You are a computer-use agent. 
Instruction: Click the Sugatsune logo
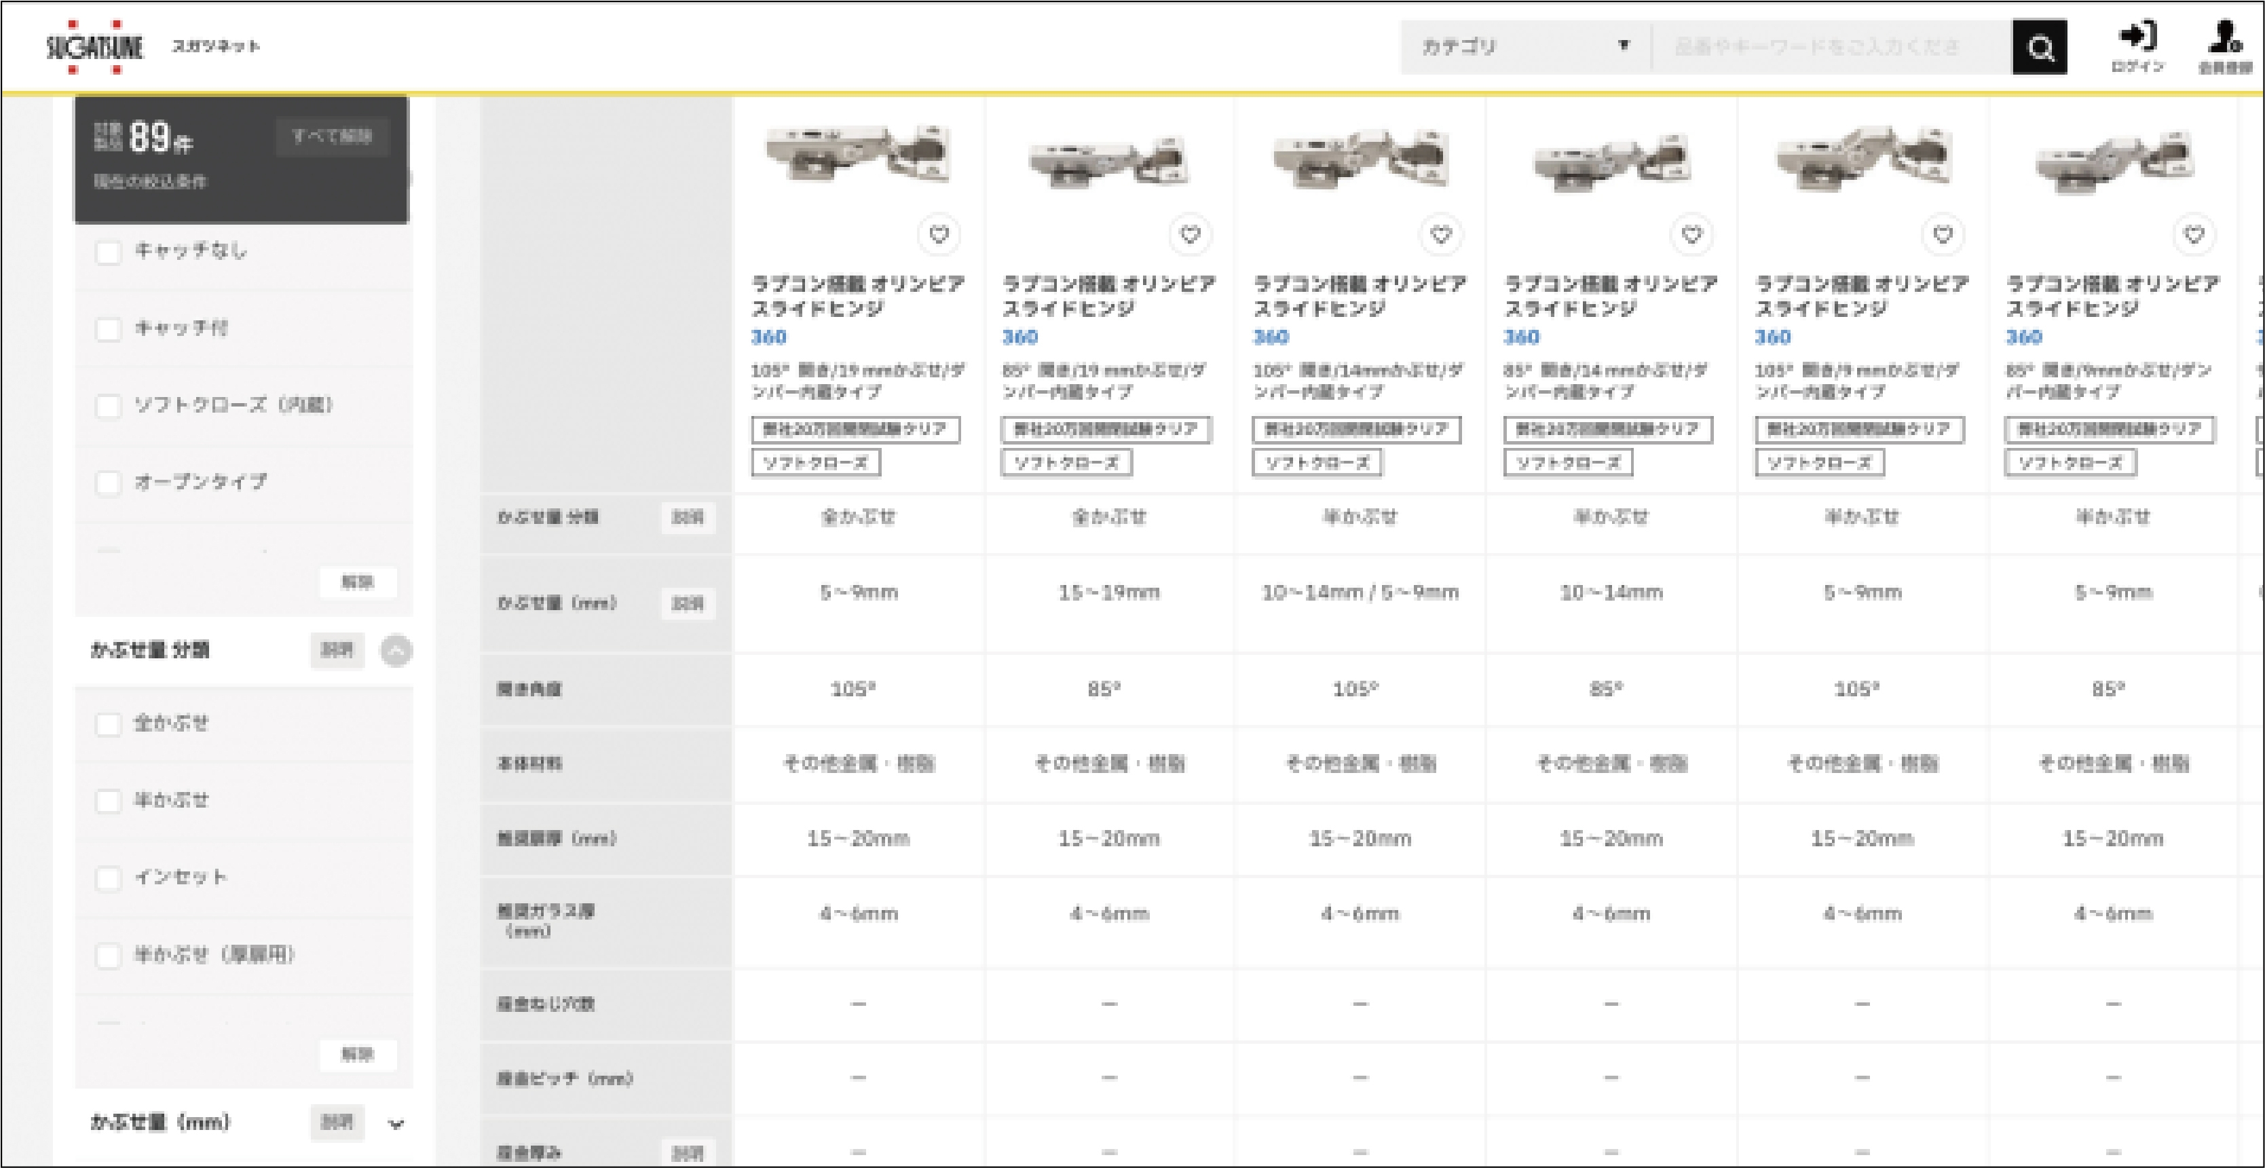pos(94,48)
